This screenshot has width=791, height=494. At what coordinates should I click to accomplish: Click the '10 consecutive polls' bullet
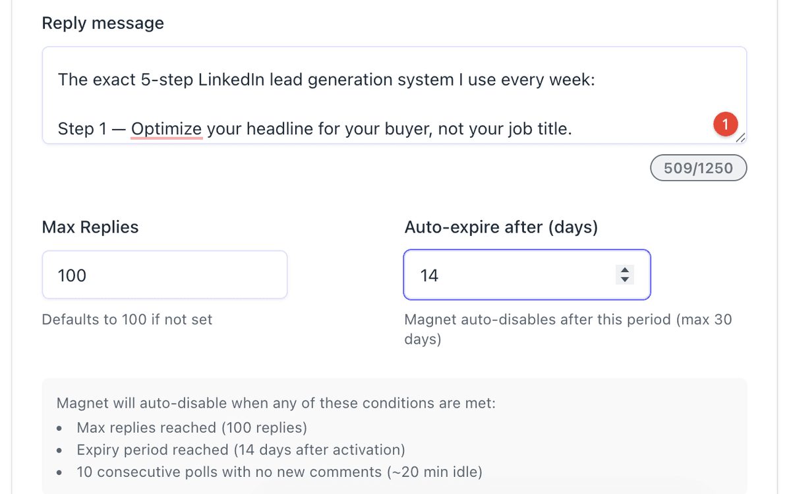tap(279, 472)
